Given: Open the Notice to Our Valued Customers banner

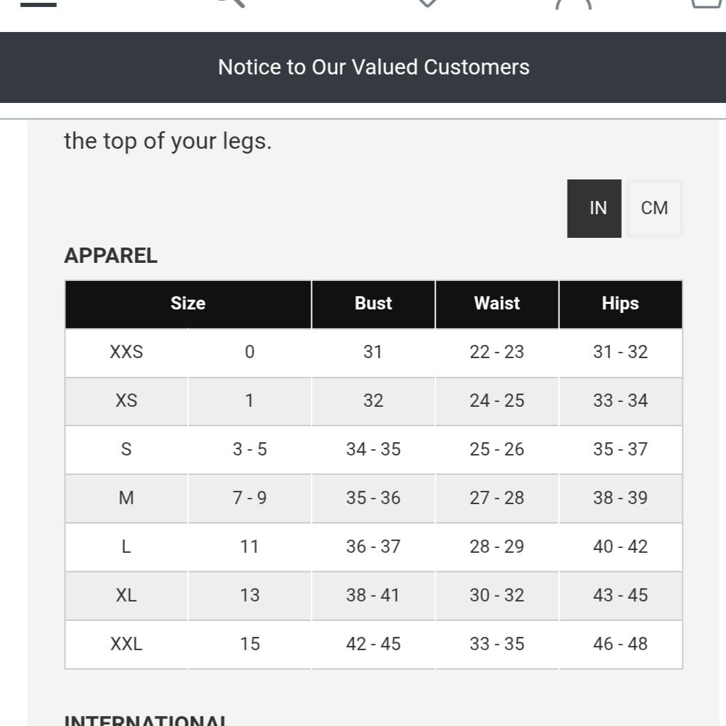Looking at the screenshot, I should (374, 67).
